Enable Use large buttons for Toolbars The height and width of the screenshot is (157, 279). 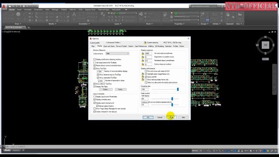95,63
